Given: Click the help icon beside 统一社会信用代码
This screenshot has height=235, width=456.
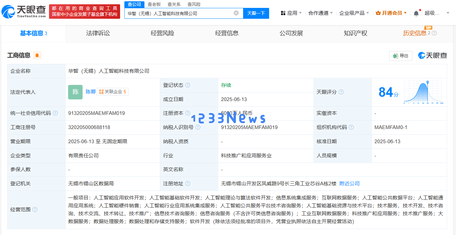Looking at the screenshot, I should tap(55, 113).
